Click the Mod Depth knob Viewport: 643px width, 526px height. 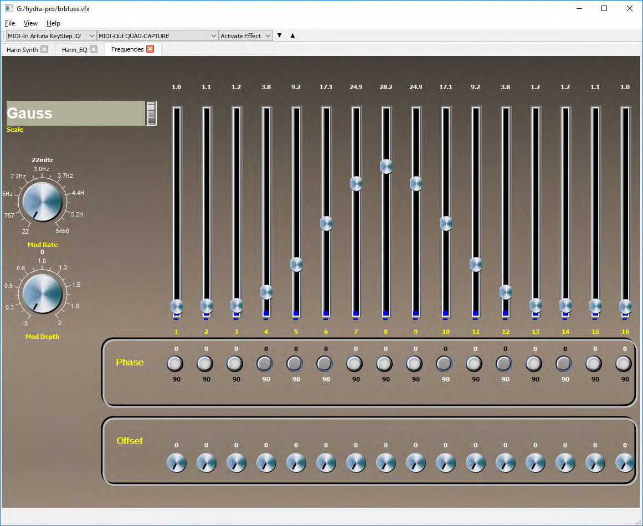coord(42,293)
